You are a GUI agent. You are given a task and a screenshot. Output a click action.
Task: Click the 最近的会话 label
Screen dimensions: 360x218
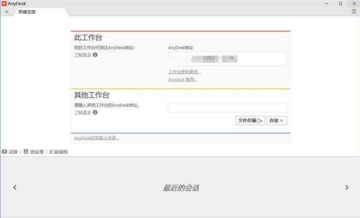click(x=181, y=188)
